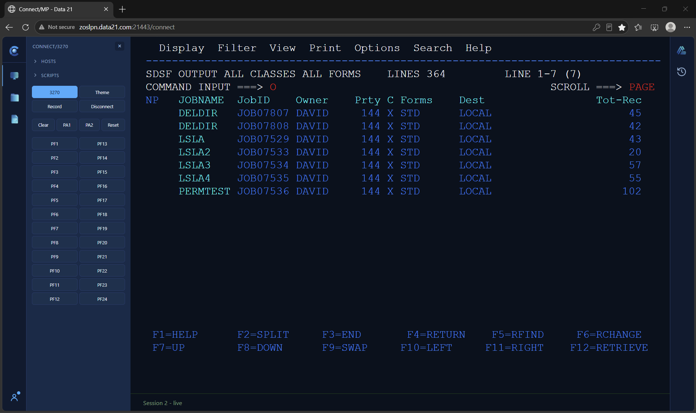Send the PF24 key
The height and width of the screenshot is (413, 696).
tap(102, 299)
